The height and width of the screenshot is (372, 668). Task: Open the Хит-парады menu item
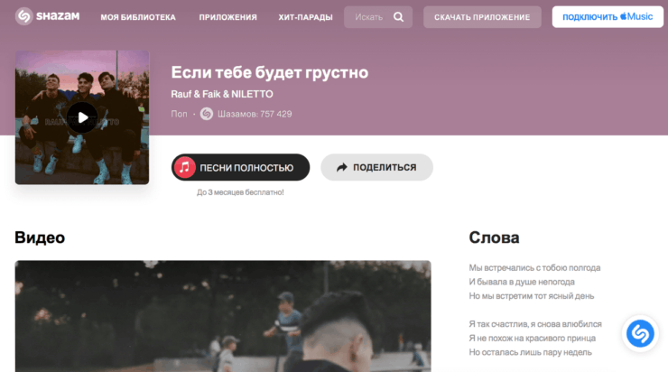(x=305, y=17)
